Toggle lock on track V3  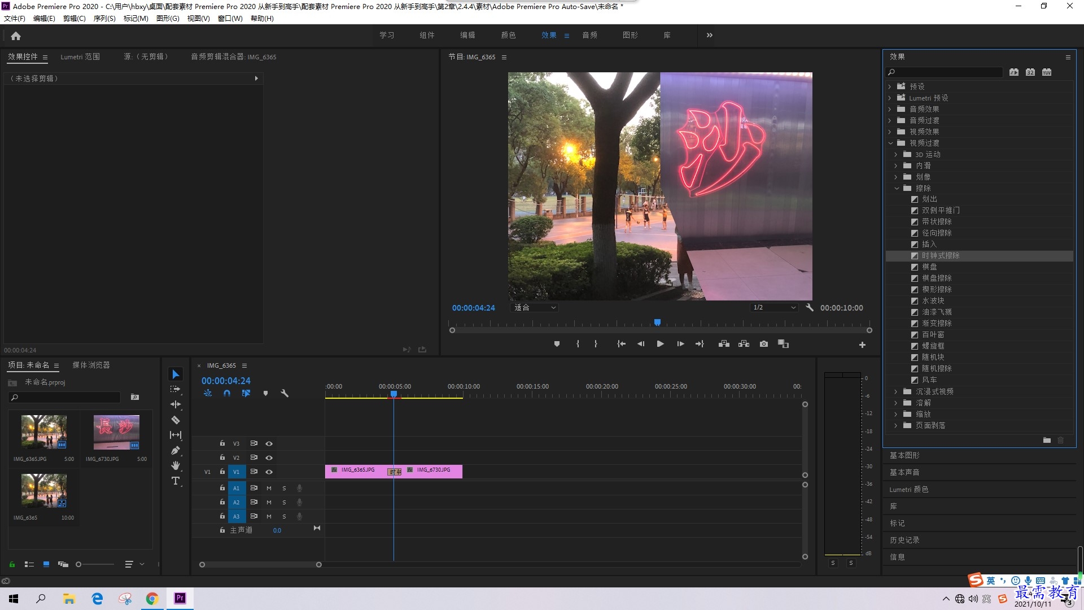pos(222,443)
